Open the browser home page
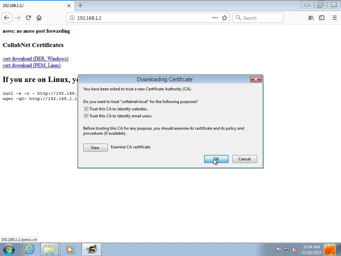 (39, 18)
